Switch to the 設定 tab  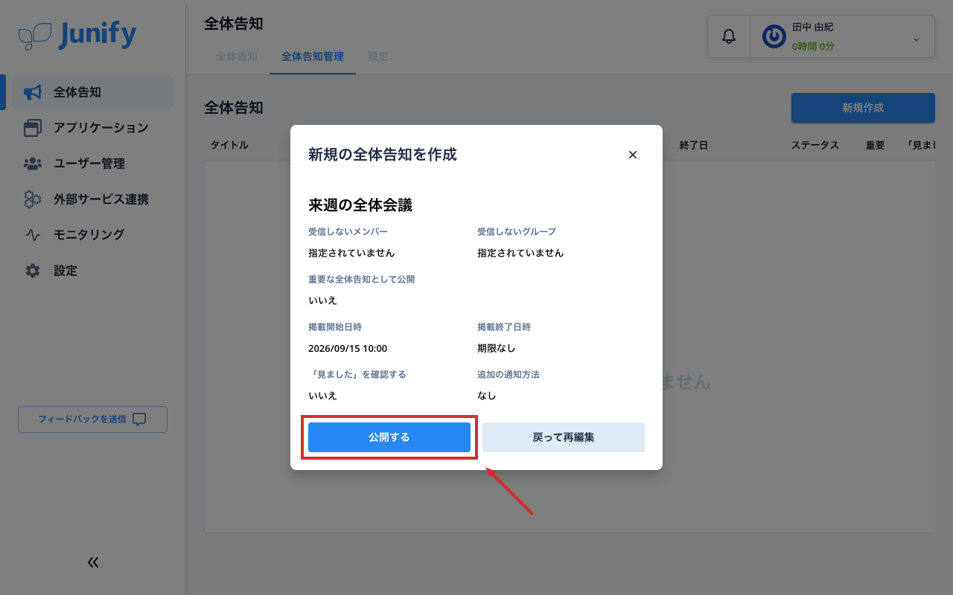(x=378, y=57)
